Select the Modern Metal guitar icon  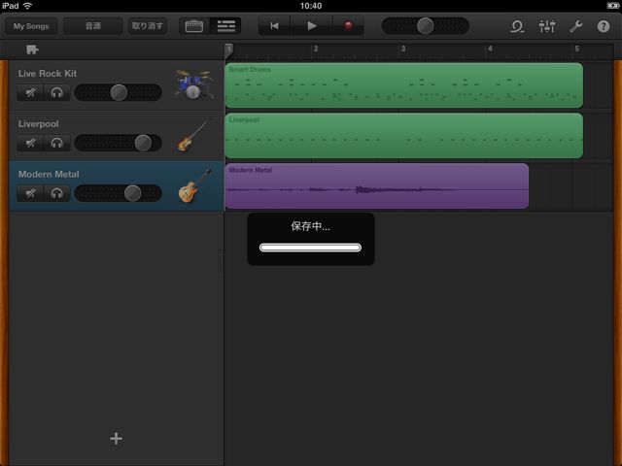pos(194,185)
